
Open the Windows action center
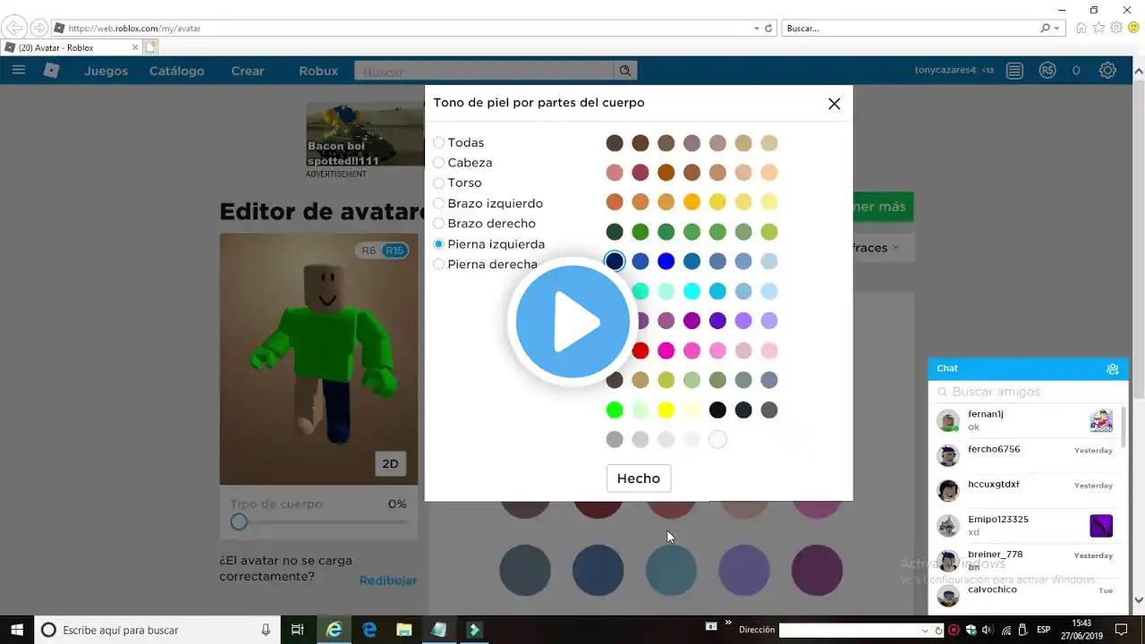tap(1121, 630)
